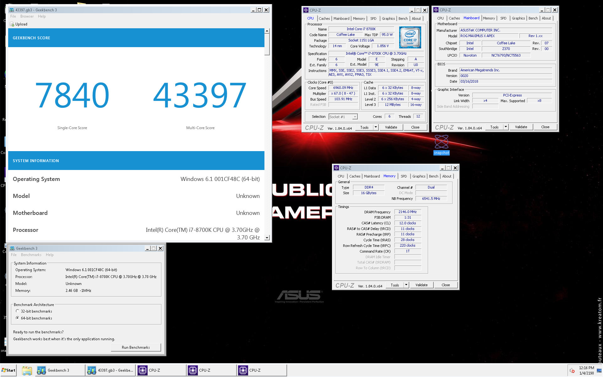Viewport: 603px width, 377px height.
Task: Click Close button in CPU-Z Mainboard window
Action: [545, 127]
